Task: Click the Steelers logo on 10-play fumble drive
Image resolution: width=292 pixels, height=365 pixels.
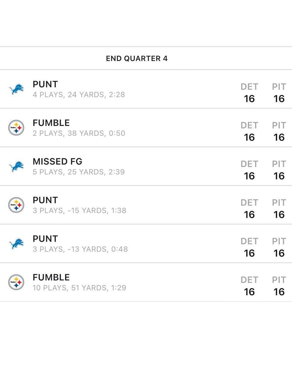Action: click(16, 282)
